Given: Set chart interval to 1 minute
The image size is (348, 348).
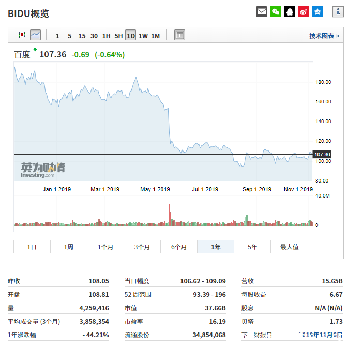Looking at the screenshot, I should (x=57, y=36).
